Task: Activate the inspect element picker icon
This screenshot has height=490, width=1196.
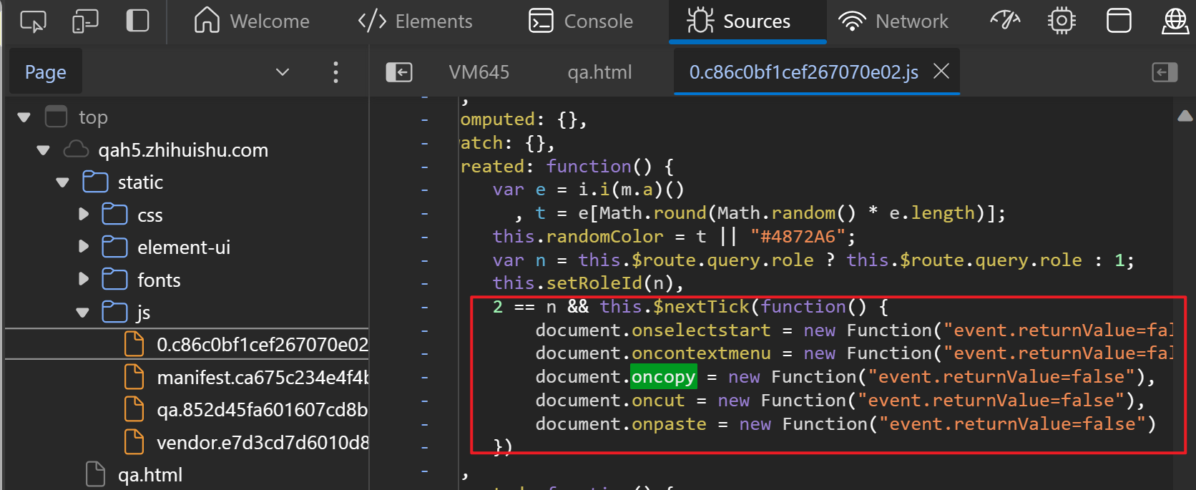Action: [x=33, y=21]
